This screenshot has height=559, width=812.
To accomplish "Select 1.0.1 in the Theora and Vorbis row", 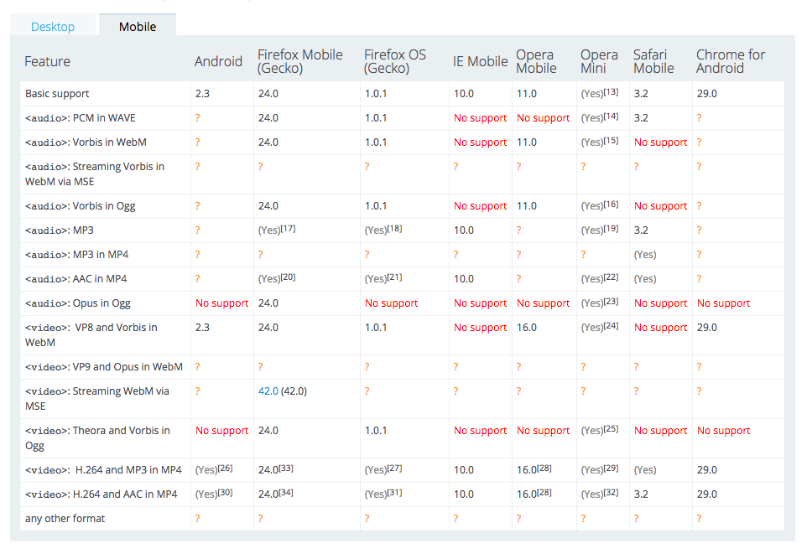I will coord(376,431).
